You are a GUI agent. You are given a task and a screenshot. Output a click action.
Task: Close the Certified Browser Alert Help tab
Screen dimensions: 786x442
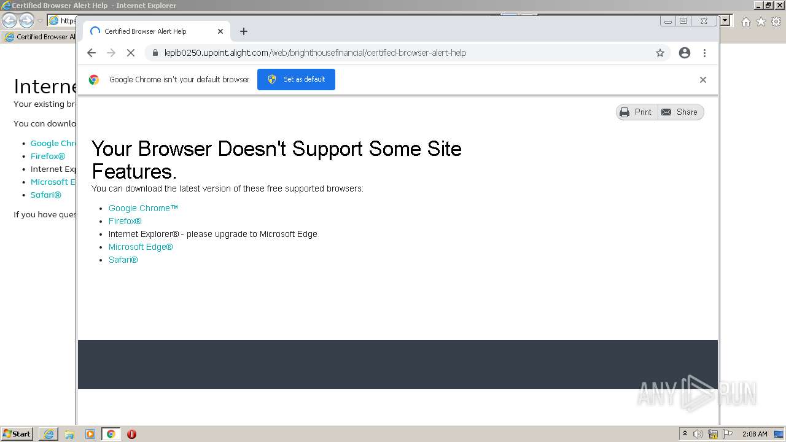(x=220, y=31)
